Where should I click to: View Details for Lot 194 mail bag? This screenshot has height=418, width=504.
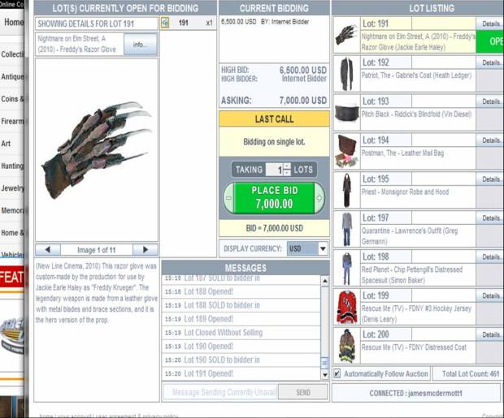pos(490,140)
